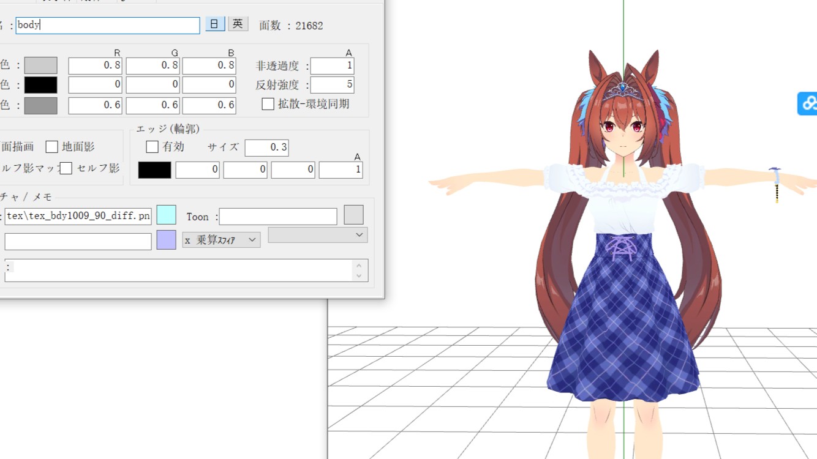
Task: Click the 日 name language button
Action: coord(214,24)
